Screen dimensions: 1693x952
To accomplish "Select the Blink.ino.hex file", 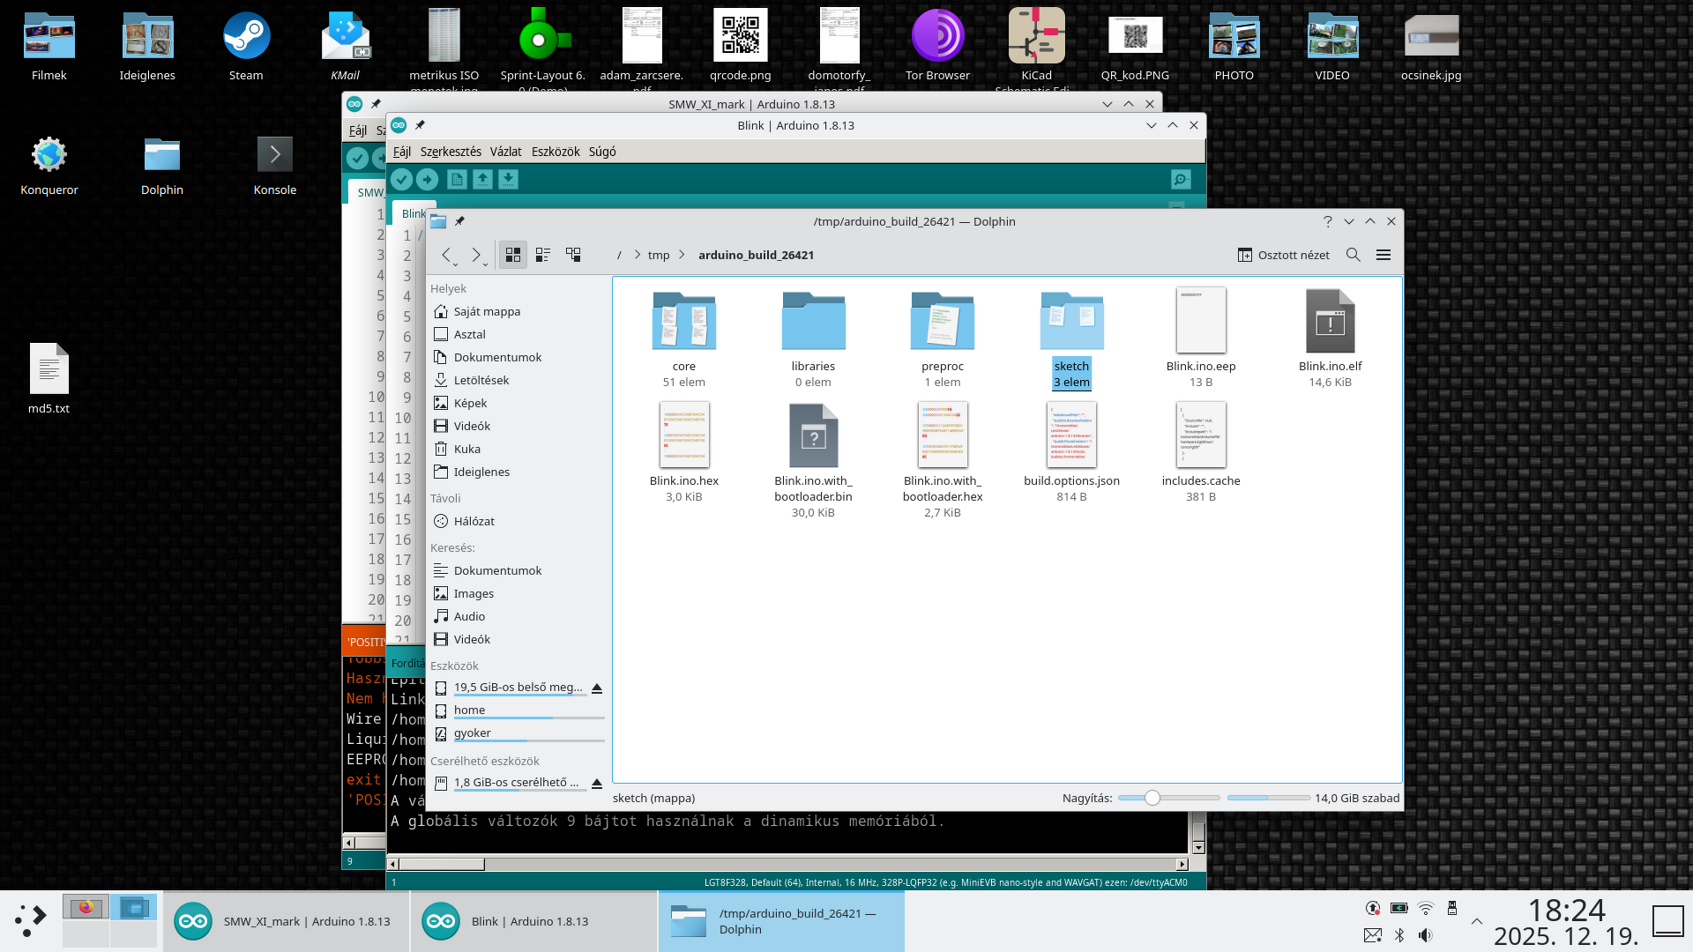I will (x=684, y=435).
